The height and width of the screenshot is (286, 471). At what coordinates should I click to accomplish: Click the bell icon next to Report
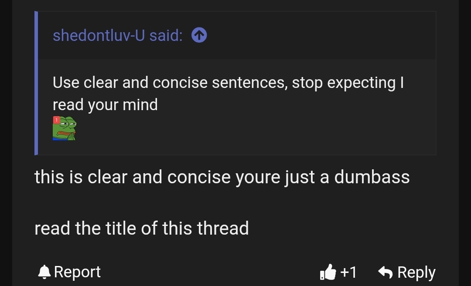pyautogui.click(x=44, y=272)
